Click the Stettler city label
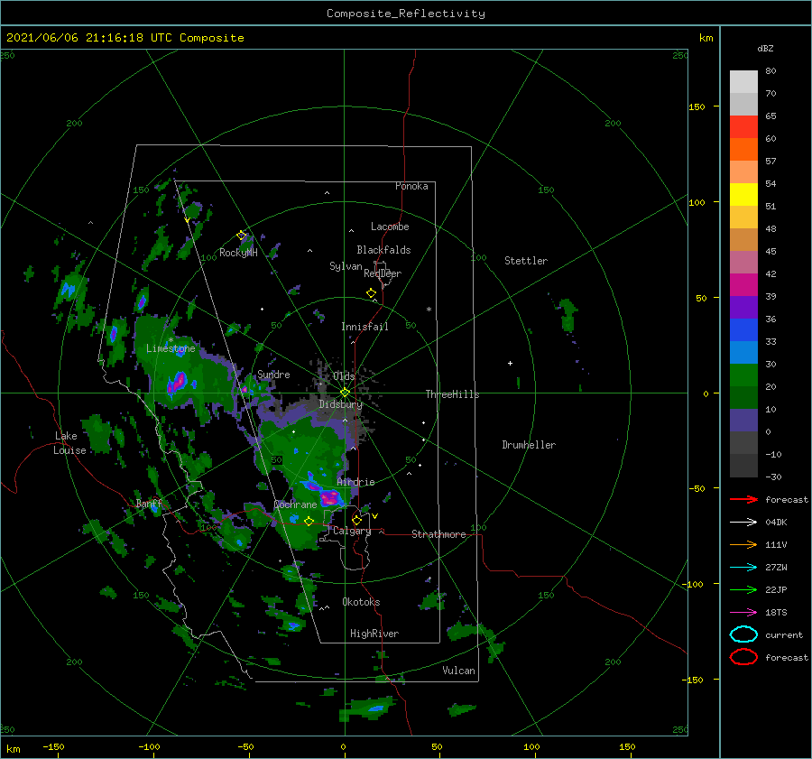Viewport: 812px width, 759px height. pyautogui.click(x=526, y=261)
